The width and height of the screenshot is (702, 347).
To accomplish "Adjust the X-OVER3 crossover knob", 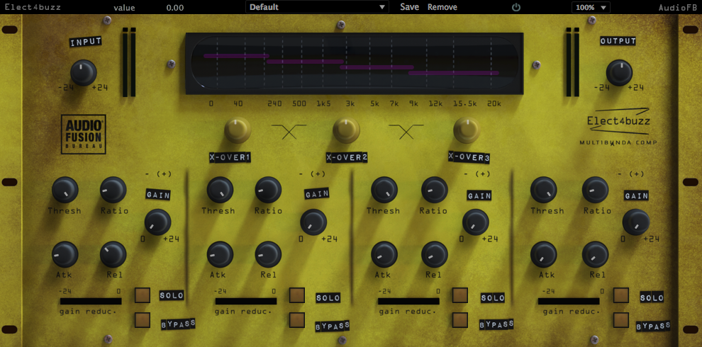I will point(467,130).
